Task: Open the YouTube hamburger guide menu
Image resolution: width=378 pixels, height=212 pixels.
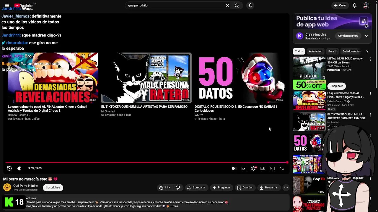Action: (7, 6)
